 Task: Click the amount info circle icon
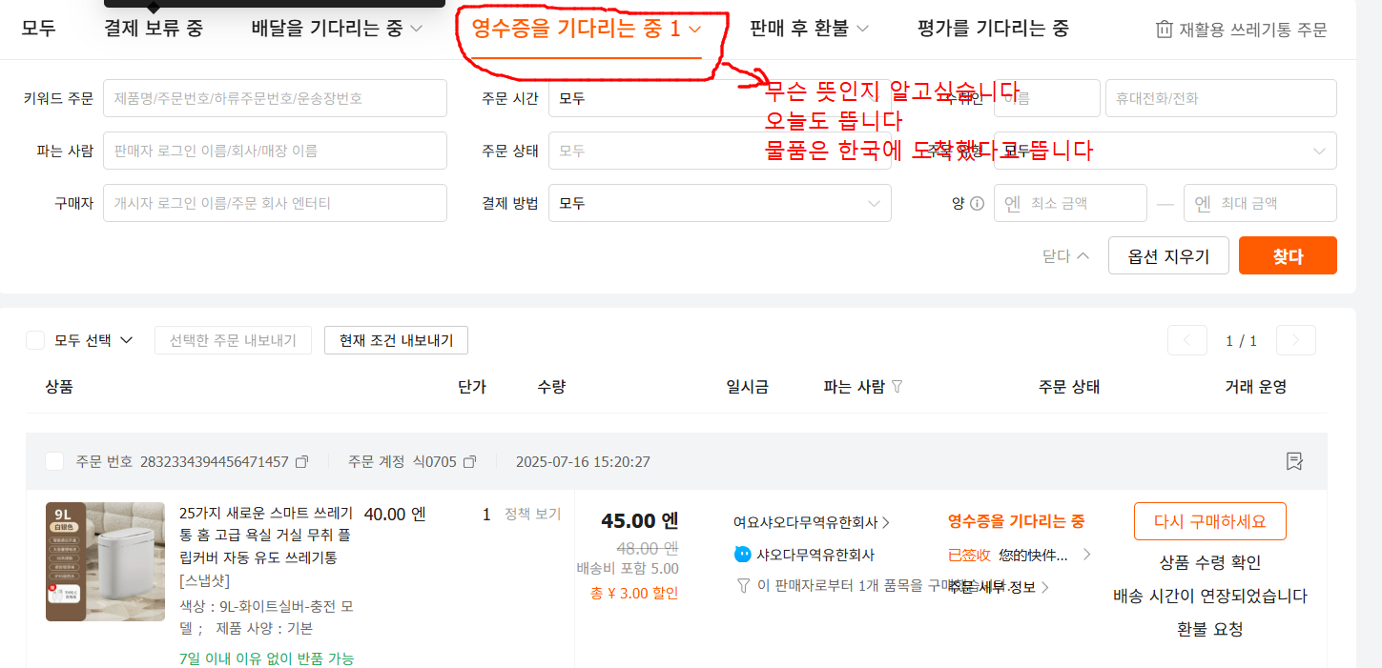click(977, 203)
